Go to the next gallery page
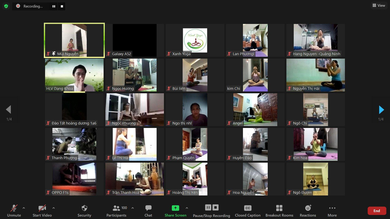Image resolution: width=390 pixels, height=219 pixels. 381,109
